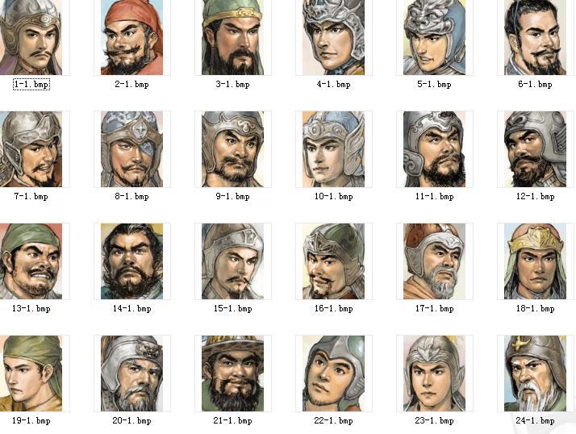Select the 17-1.bmp grey-bearded elder thumbnail
Image resolution: width=576 pixels, height=434 pixels.
(x=434, y=261)
